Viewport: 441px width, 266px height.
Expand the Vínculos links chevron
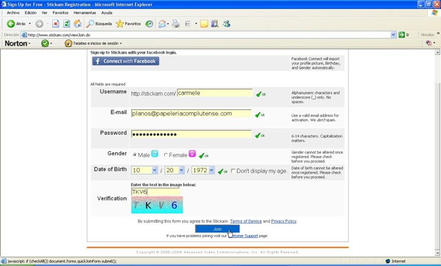click(438, 34)
